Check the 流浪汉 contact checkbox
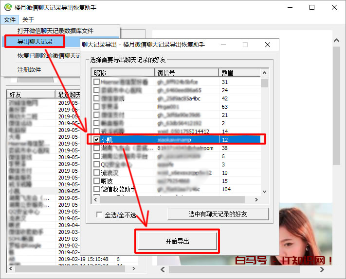Viewport: 346px width, 279px height. tap(97, 173)
